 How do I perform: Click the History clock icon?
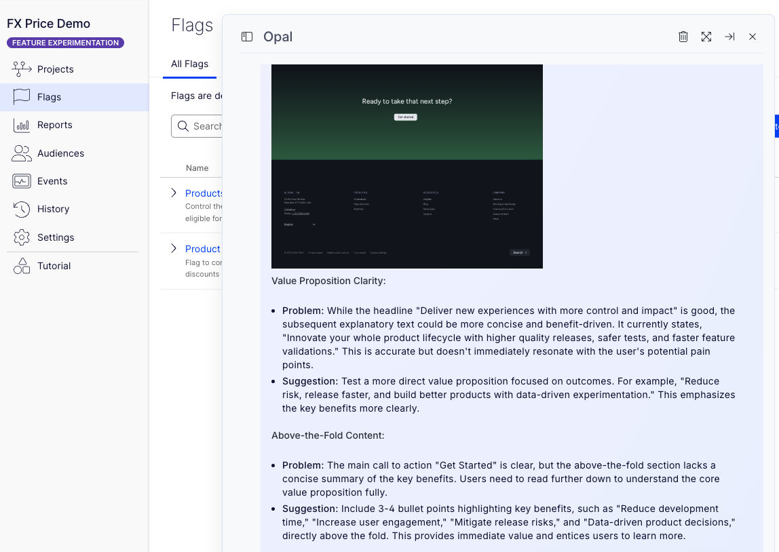click(22, 210)
